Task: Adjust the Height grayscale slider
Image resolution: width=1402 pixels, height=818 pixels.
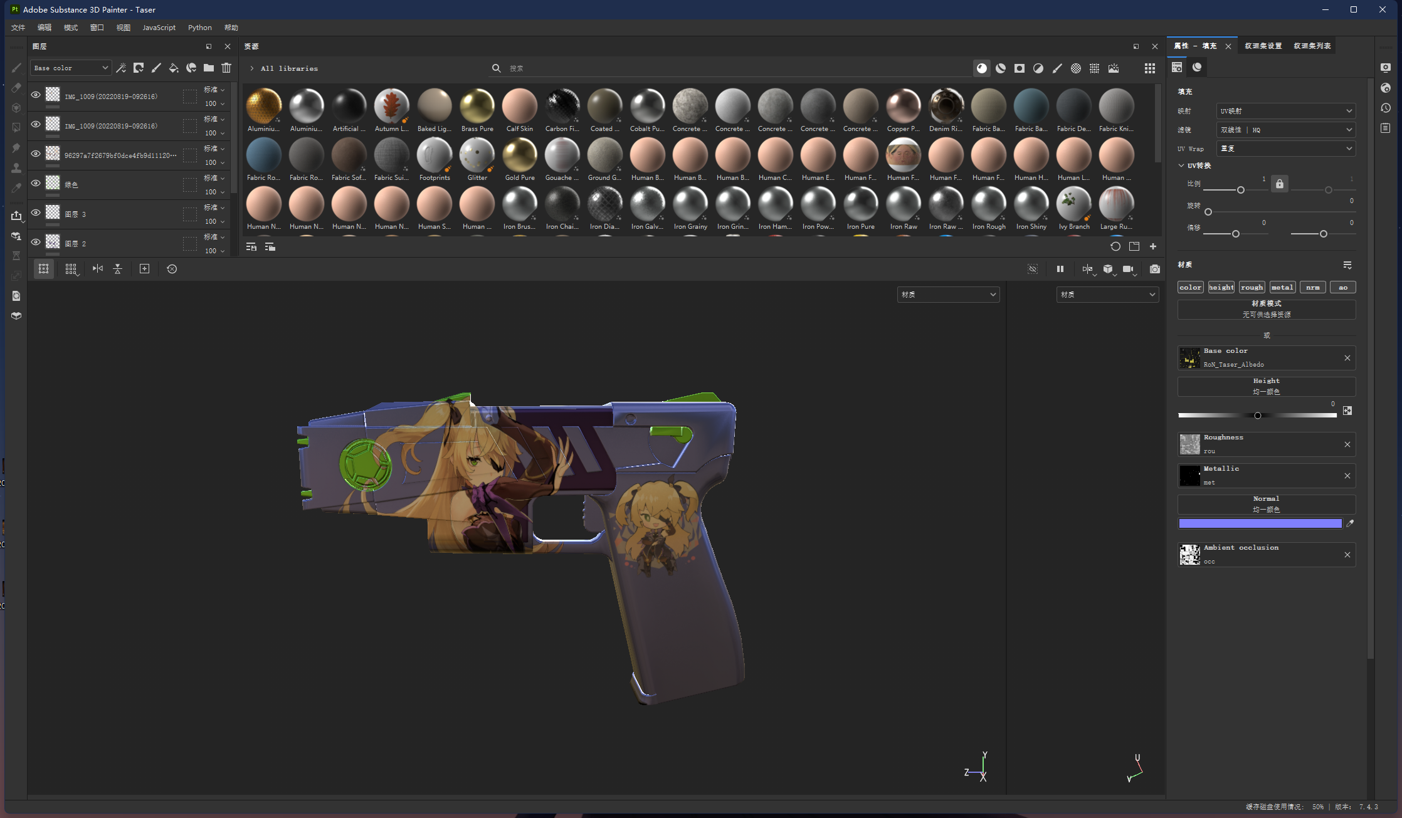Action: pos(1257,416)
